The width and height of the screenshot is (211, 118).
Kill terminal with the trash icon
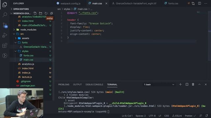[193, 85]
